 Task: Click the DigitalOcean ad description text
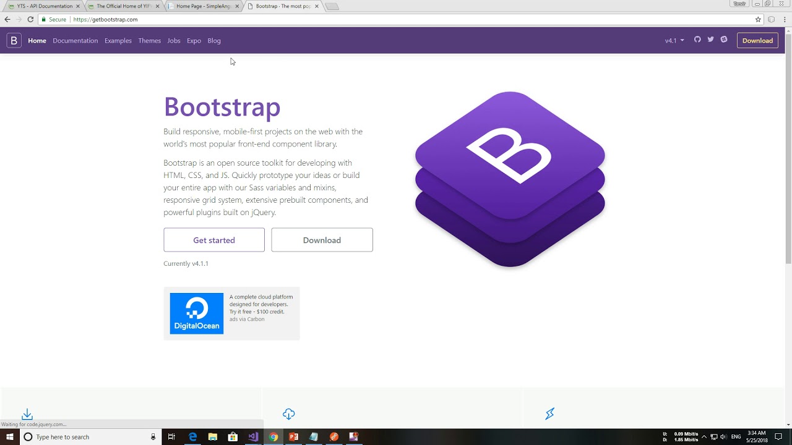pyautogui.click(x=261, y=304)
